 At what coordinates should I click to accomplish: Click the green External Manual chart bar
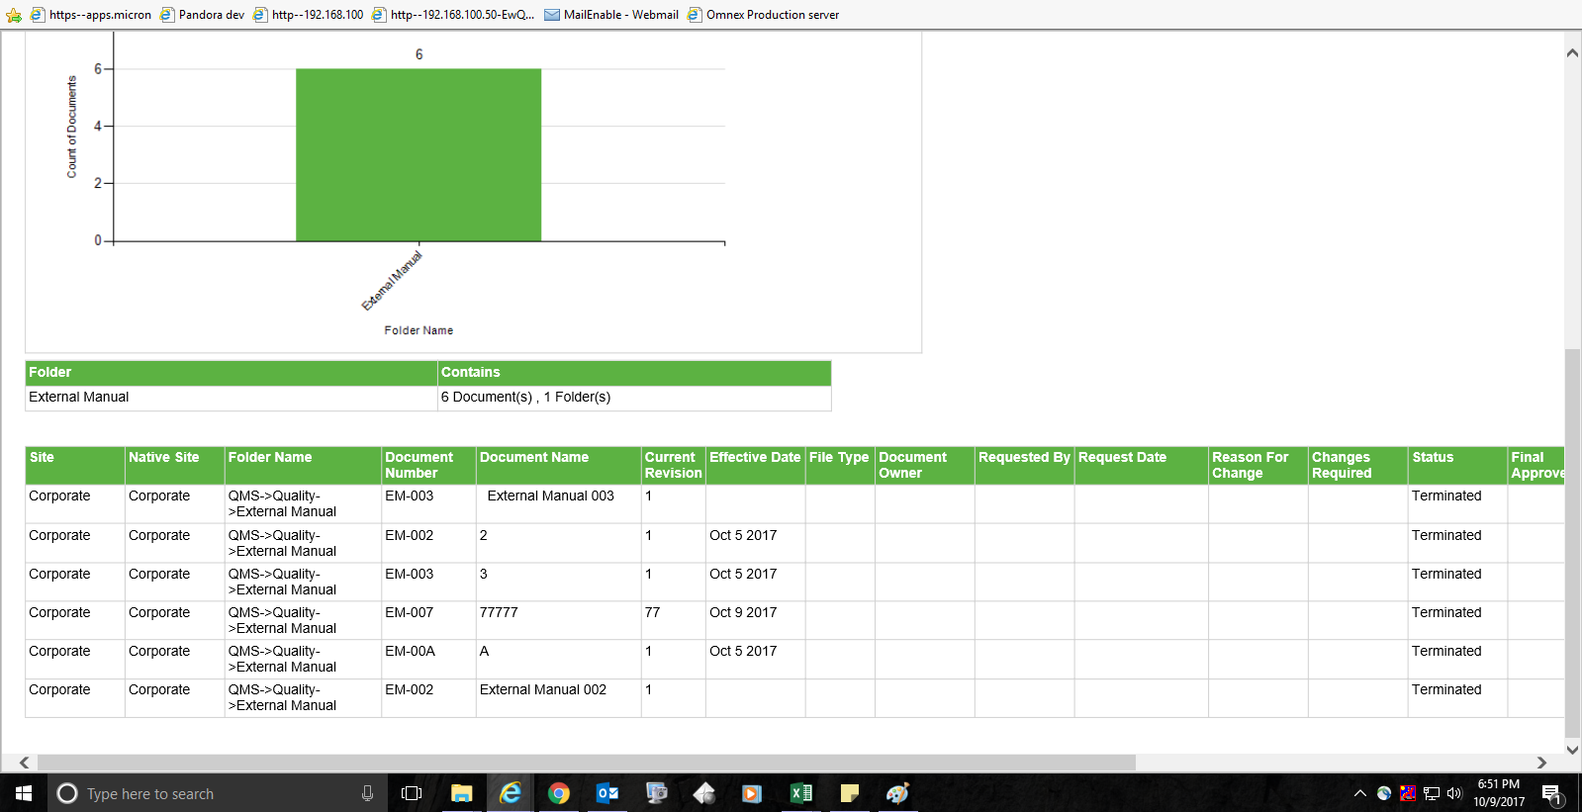pyautogui.click(x=419, y=155)
